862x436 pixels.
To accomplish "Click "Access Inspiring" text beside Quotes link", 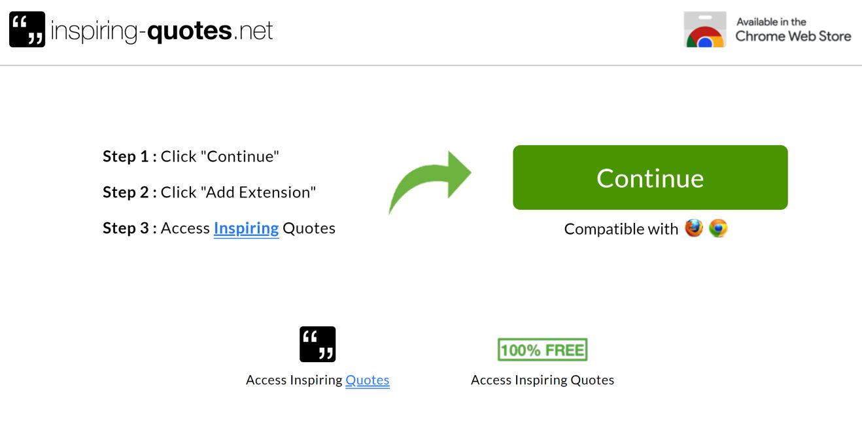I will (294, 380).
